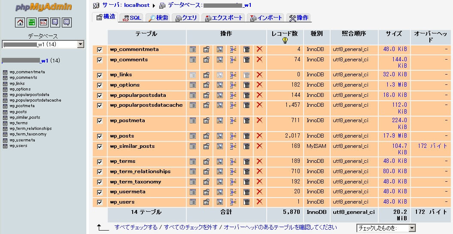
Task: Click search icon for wp_comments
Action: [220, 60]
